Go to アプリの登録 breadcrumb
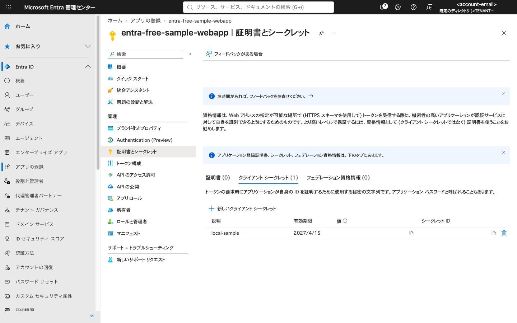Screen dimensions: 517x323 point(145,21)
